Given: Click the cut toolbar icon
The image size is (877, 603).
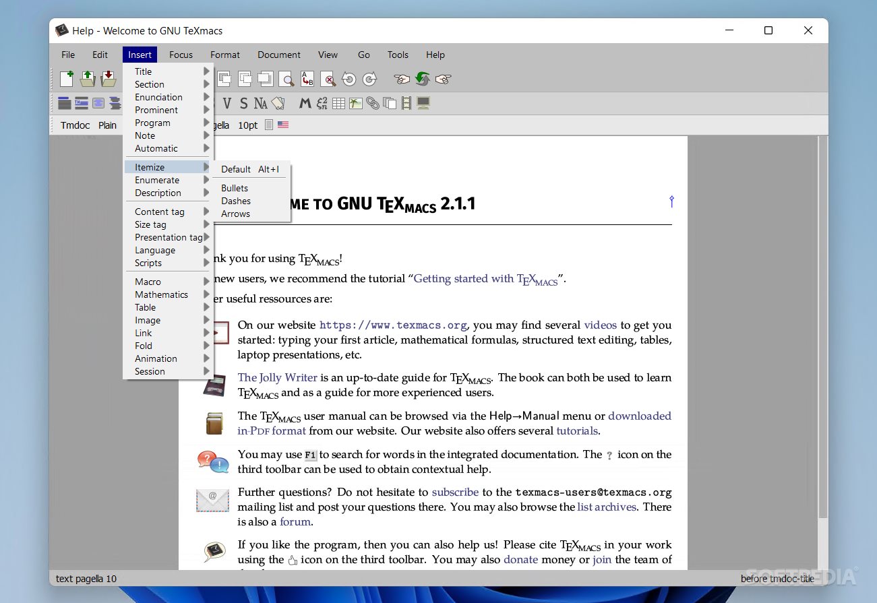Looking at the screenshot, I should coord(224,79).
